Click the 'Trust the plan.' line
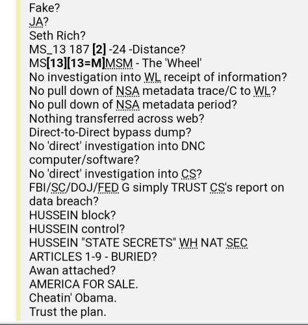 coord(68,312)
